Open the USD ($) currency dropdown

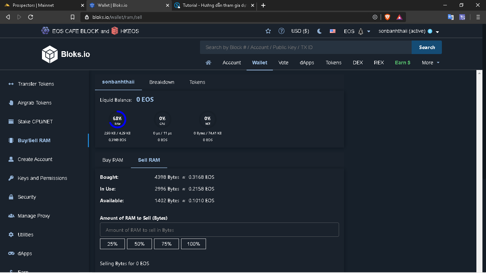pyautogui.click(x=300, y=31)
